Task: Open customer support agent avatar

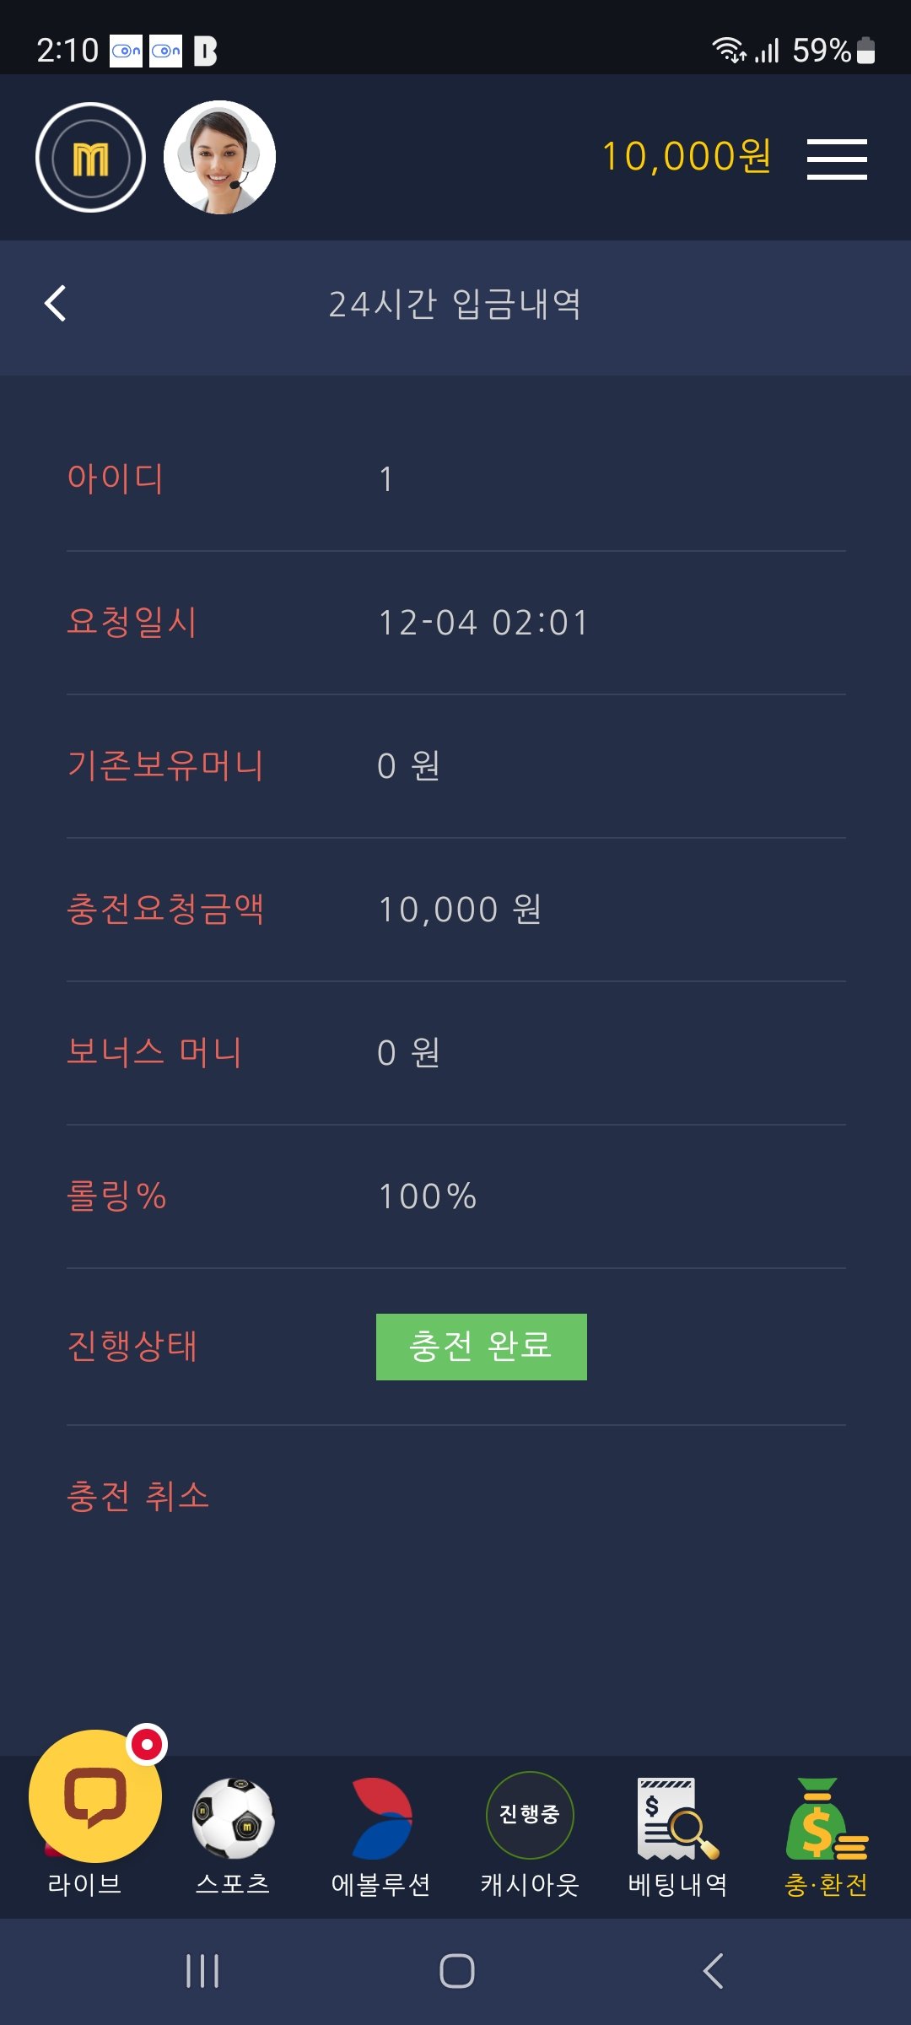Action: 219,158
